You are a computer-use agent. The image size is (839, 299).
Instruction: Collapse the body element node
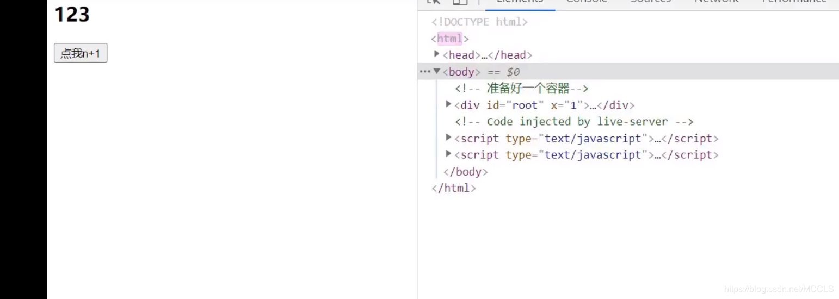coord(437,71)
